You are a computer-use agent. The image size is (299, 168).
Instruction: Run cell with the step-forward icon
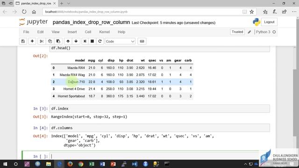[85, 42]
